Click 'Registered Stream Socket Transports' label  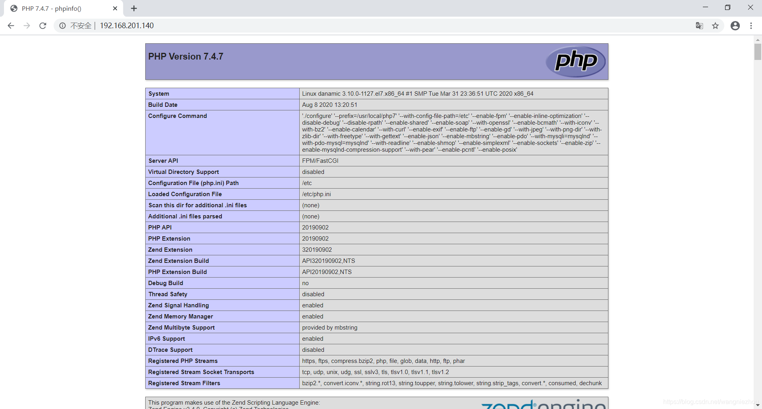click(x=201, y=372)
